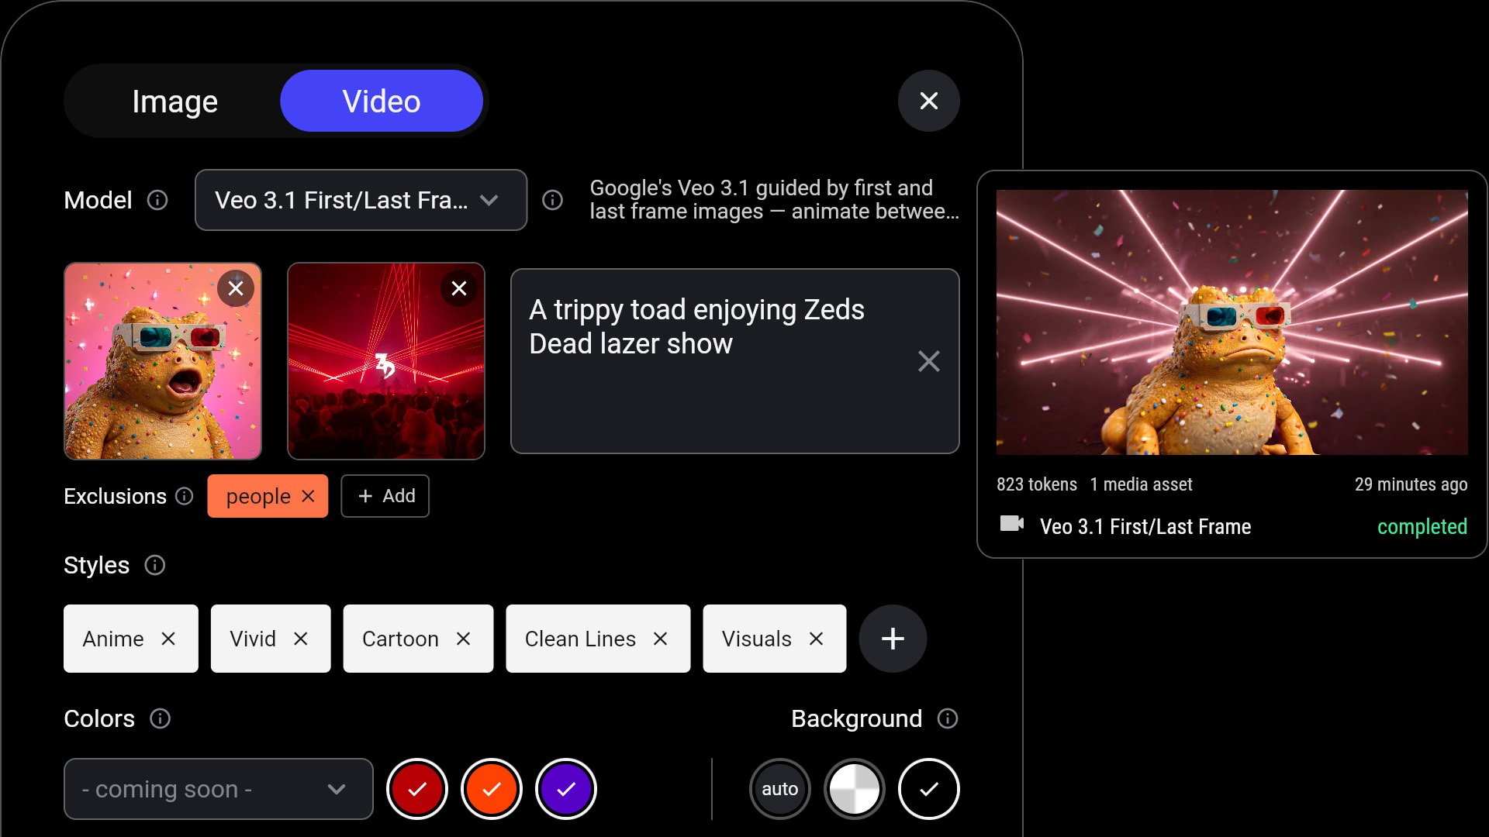
Task: Clear the prompt text with the X icon
Action: pyautogui.click(x=928, y=361)
